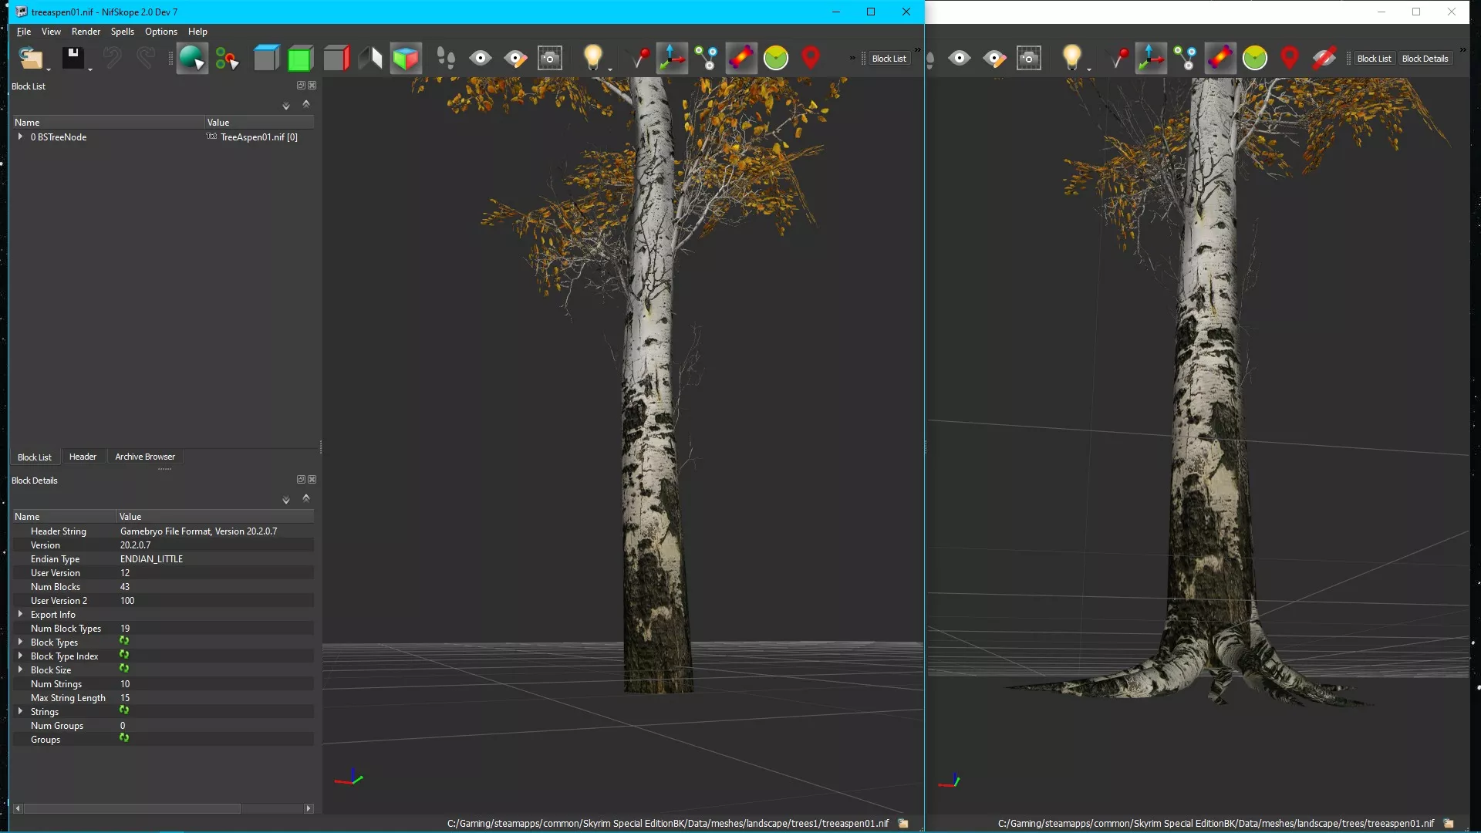Toggle show nodes in left window

coord(706,58)
